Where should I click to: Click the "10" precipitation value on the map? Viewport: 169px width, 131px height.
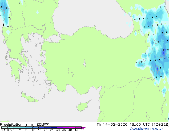pos(6,8)
